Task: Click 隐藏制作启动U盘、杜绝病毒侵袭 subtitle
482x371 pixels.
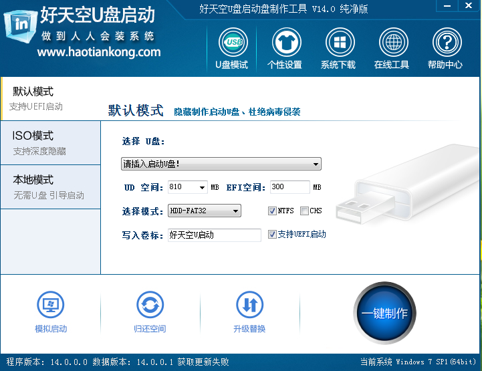Action: [x=237, y=112]
